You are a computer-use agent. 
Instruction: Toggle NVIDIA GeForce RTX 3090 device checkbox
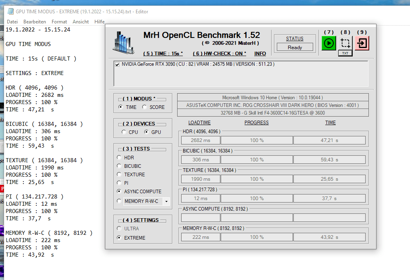(117, 65)
